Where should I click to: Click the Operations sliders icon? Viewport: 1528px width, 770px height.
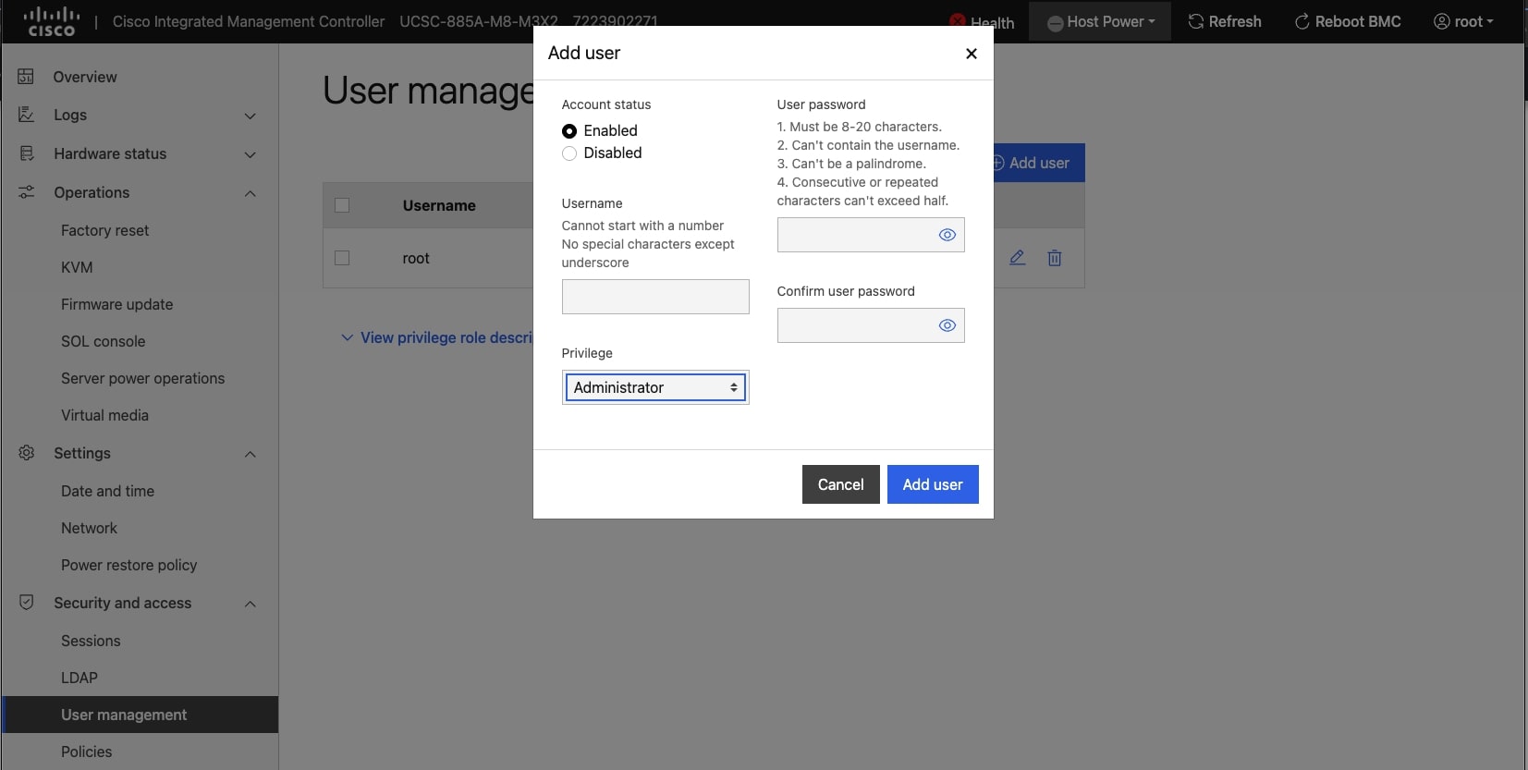(26, 192)
